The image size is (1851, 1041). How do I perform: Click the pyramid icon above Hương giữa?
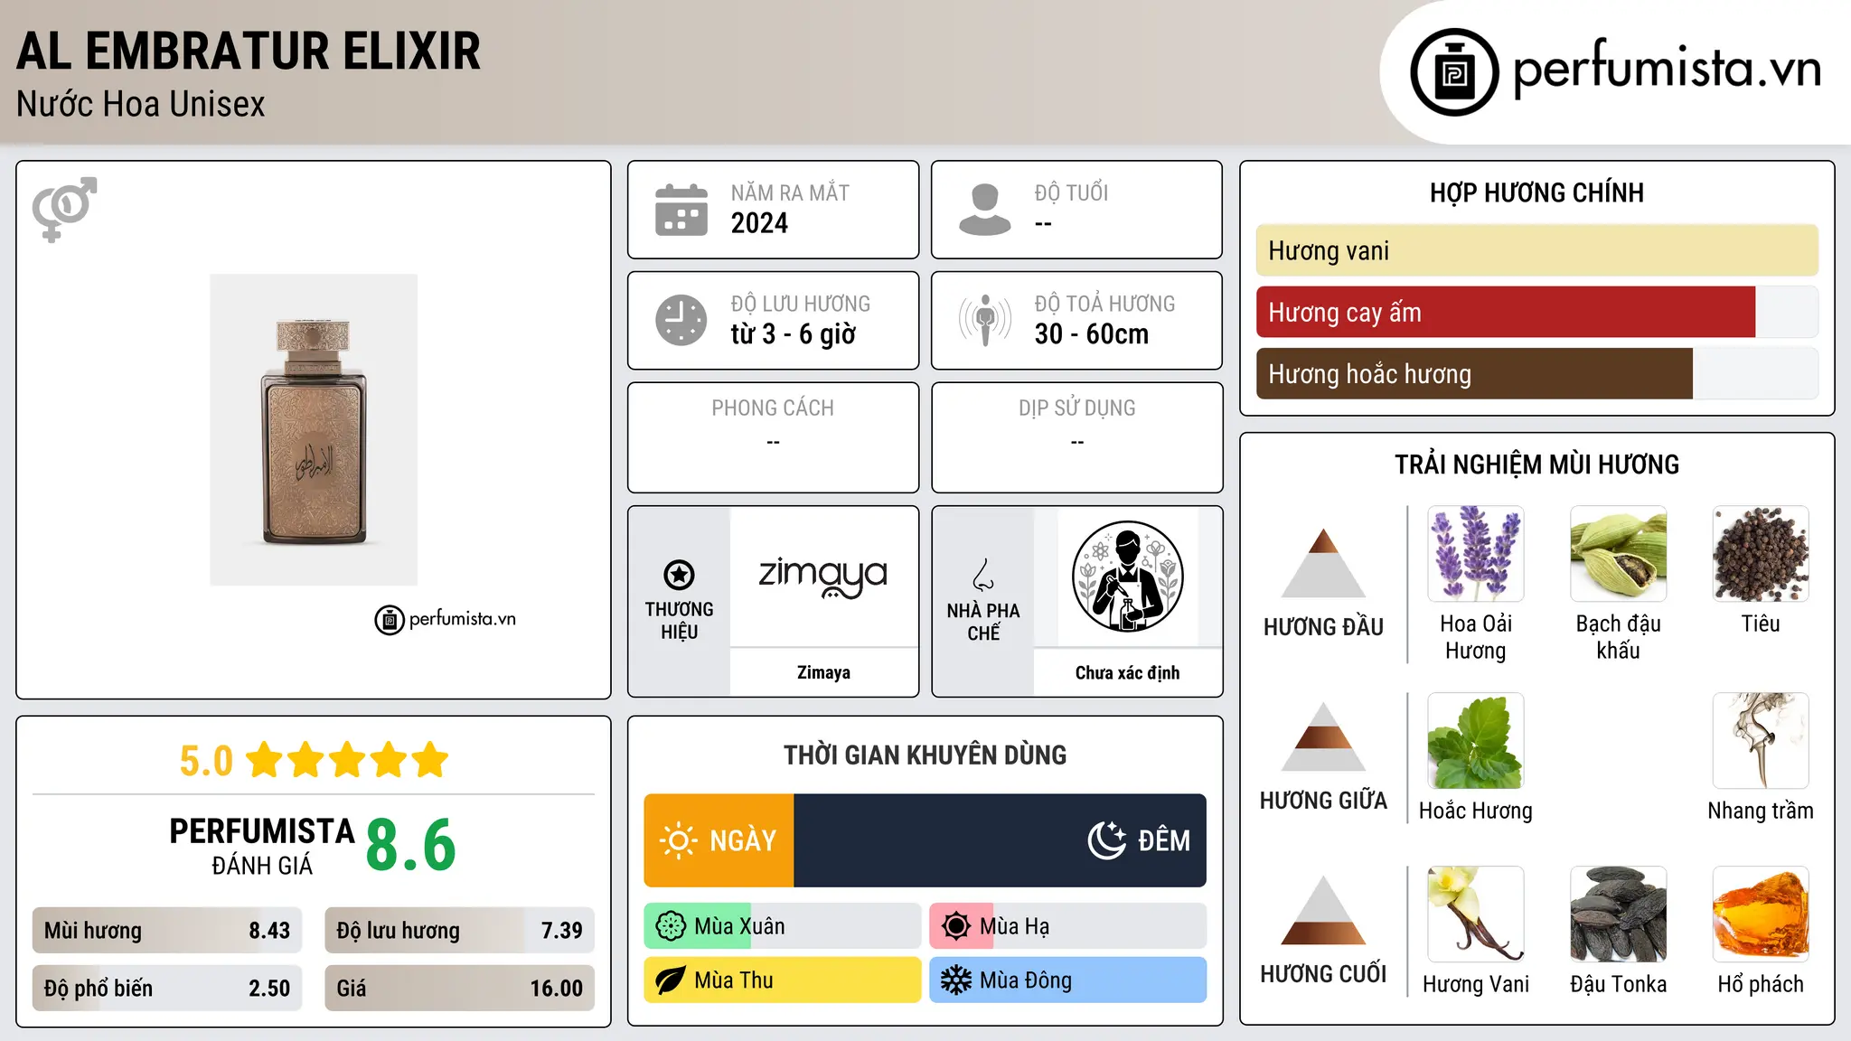click(x=1323, y=736)
